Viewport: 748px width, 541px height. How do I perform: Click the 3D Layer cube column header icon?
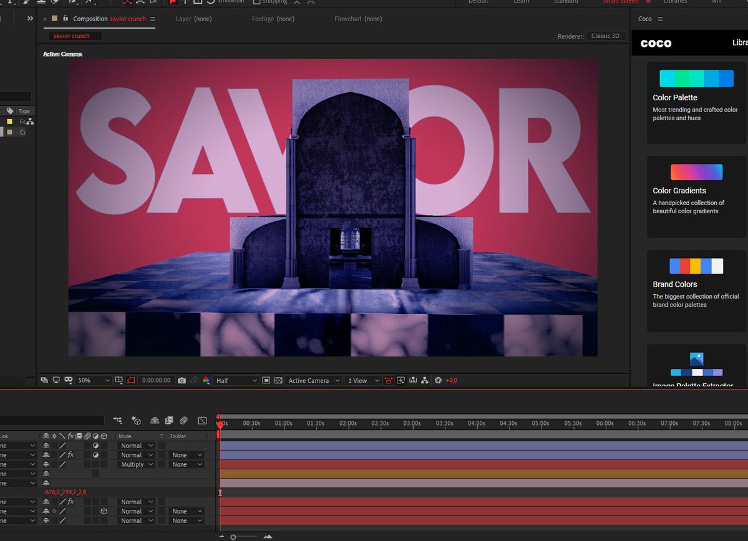click(104, 436)
